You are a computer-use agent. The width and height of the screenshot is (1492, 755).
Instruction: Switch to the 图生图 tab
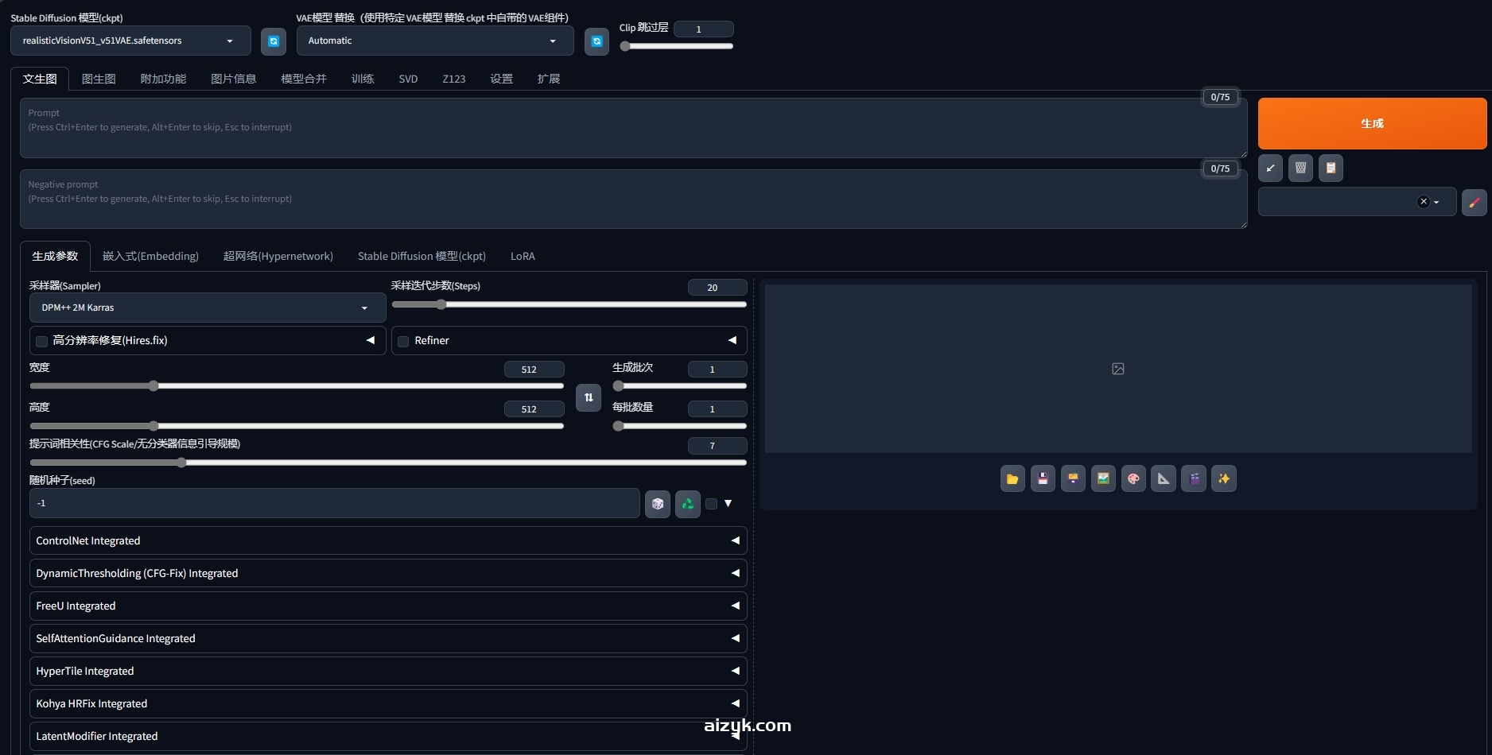[99, 79]
